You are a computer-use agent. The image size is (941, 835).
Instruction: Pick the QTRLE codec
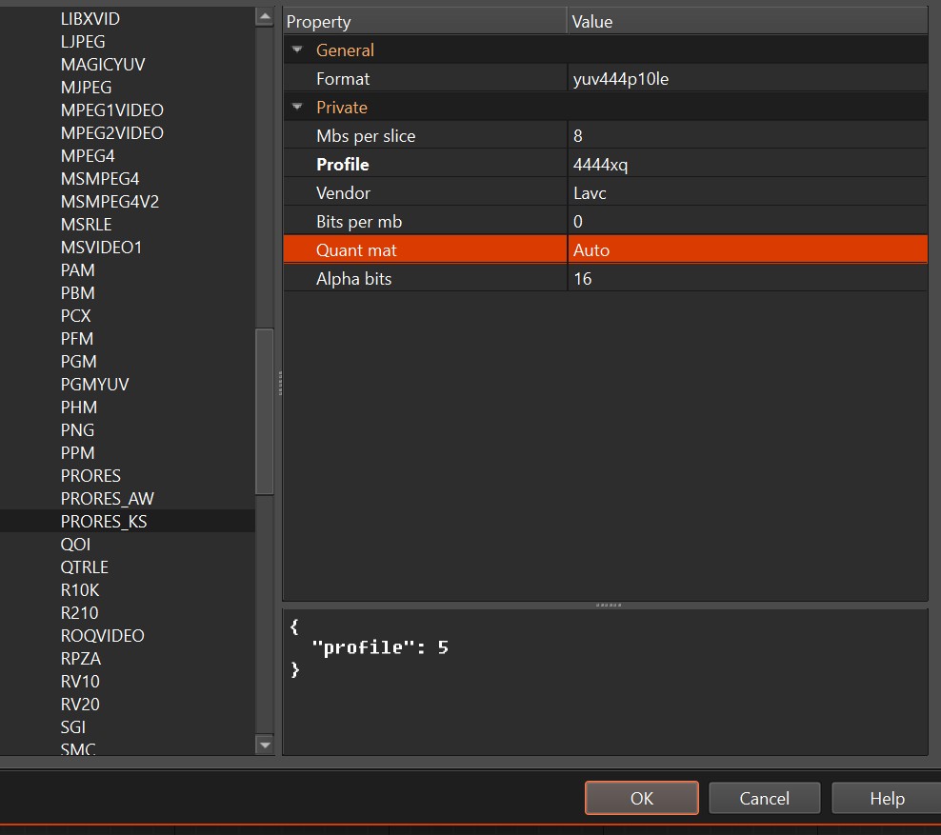click(85, 567)
